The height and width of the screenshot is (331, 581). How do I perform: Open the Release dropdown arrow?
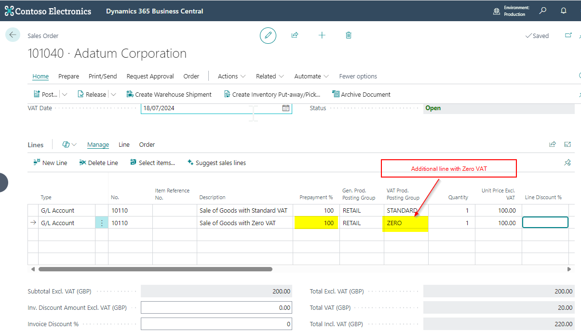point(114,95)
